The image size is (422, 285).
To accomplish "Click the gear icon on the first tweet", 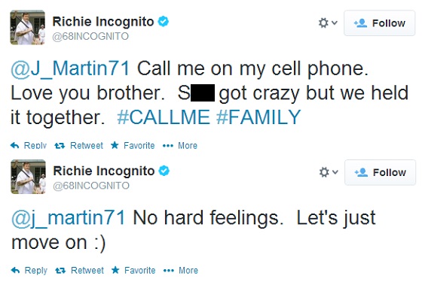I will click(323, 23).
